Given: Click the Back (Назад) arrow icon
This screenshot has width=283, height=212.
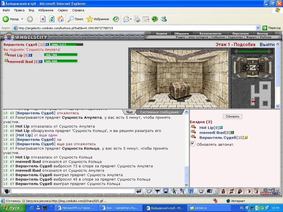Looking at the screenshot, I should [6, 19].
